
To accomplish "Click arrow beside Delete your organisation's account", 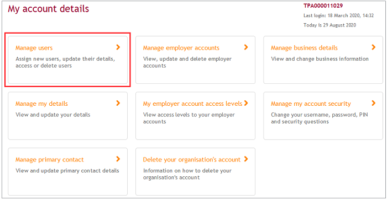I will tap(246, 159).
